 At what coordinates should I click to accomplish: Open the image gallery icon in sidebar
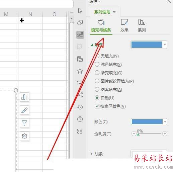point(80,59)
